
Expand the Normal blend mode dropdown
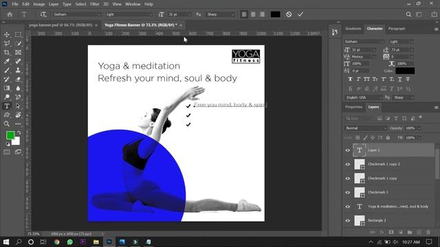tap(365, 128)
